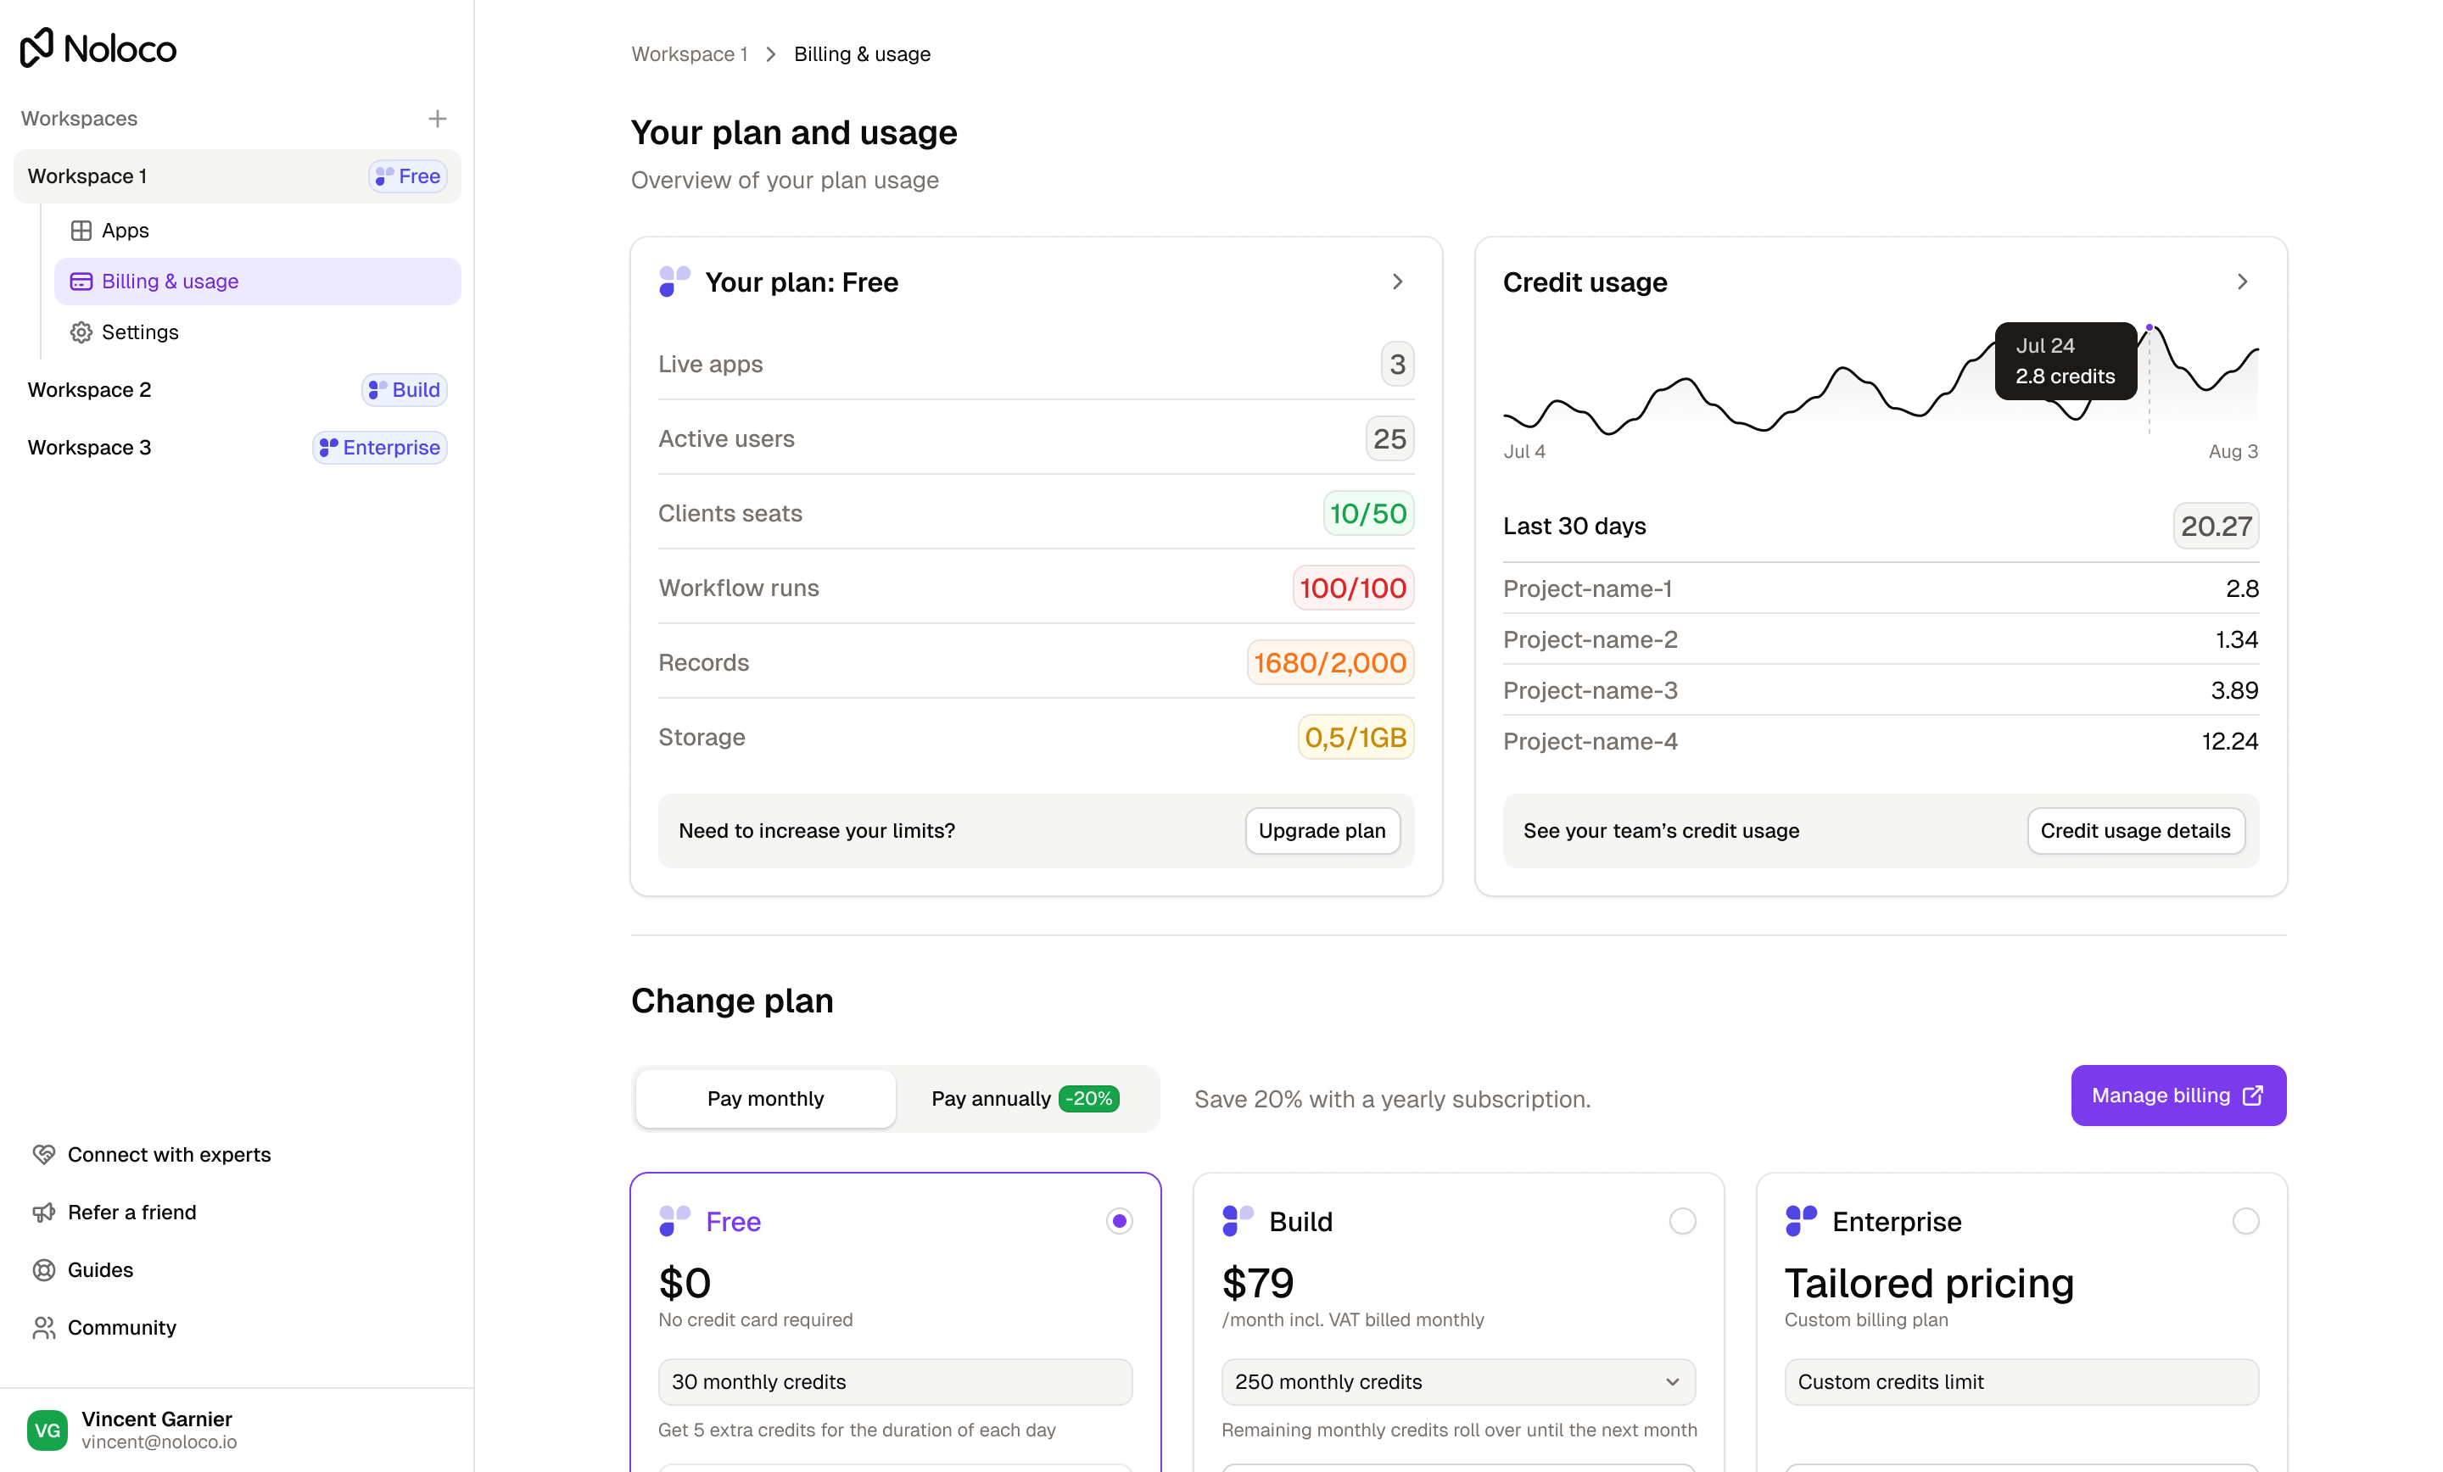Click the Refer a friend megaphone icon
The height and width of the screenshot is (1472, 2443).
[x=43, y=1213]
